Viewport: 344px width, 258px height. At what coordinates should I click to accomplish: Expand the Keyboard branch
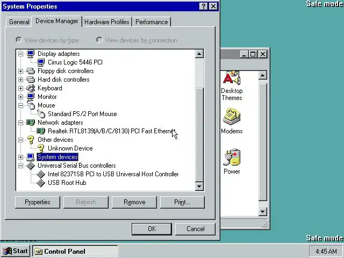click(20, 88)
